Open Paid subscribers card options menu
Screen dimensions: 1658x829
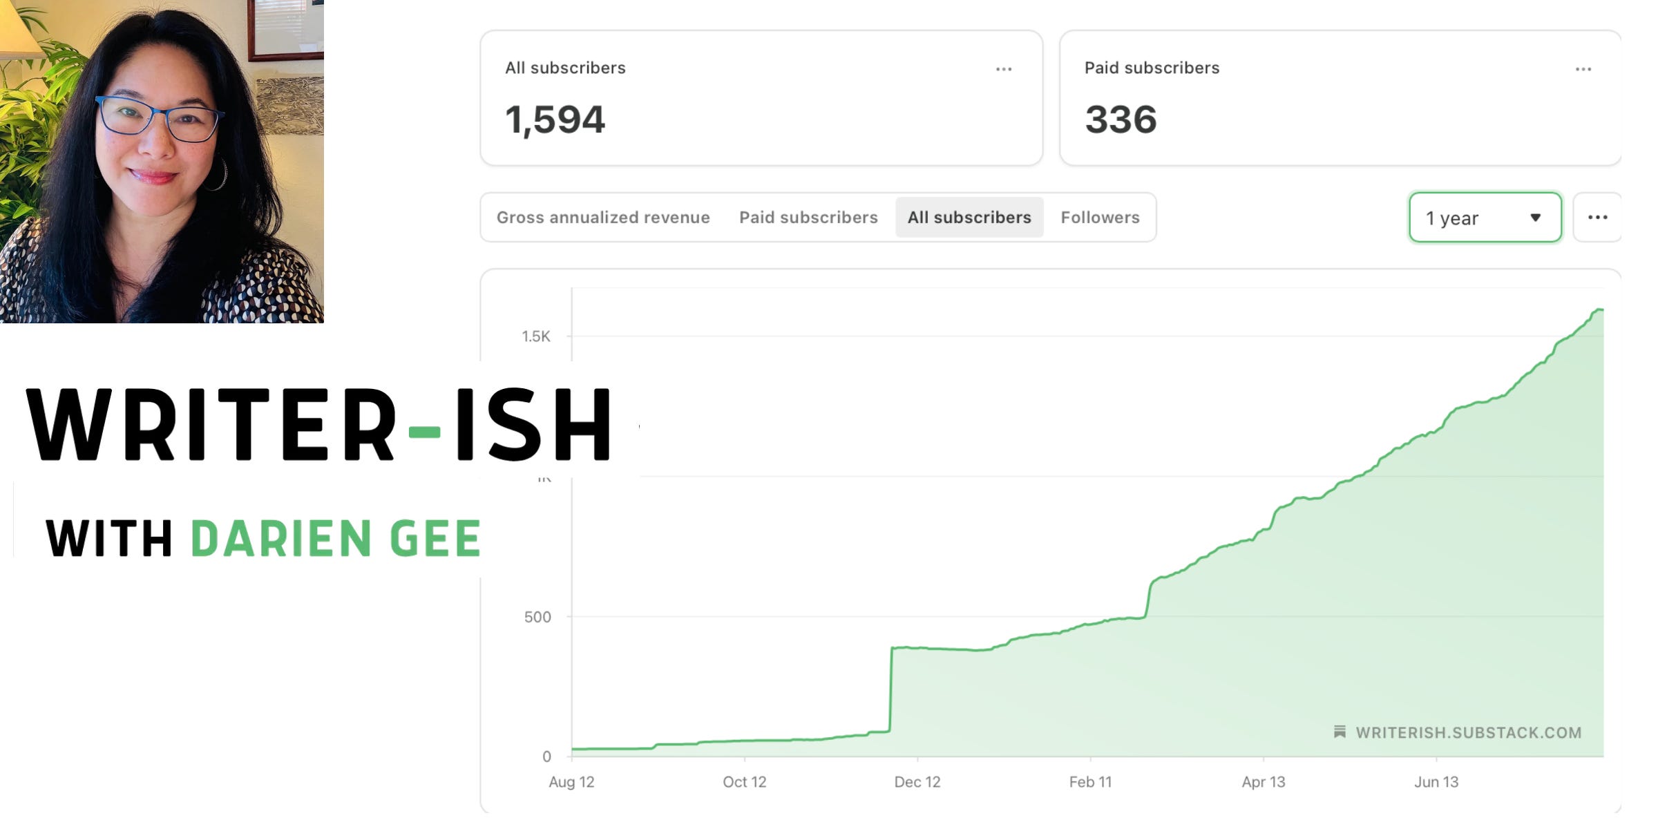coord(1583,69)
